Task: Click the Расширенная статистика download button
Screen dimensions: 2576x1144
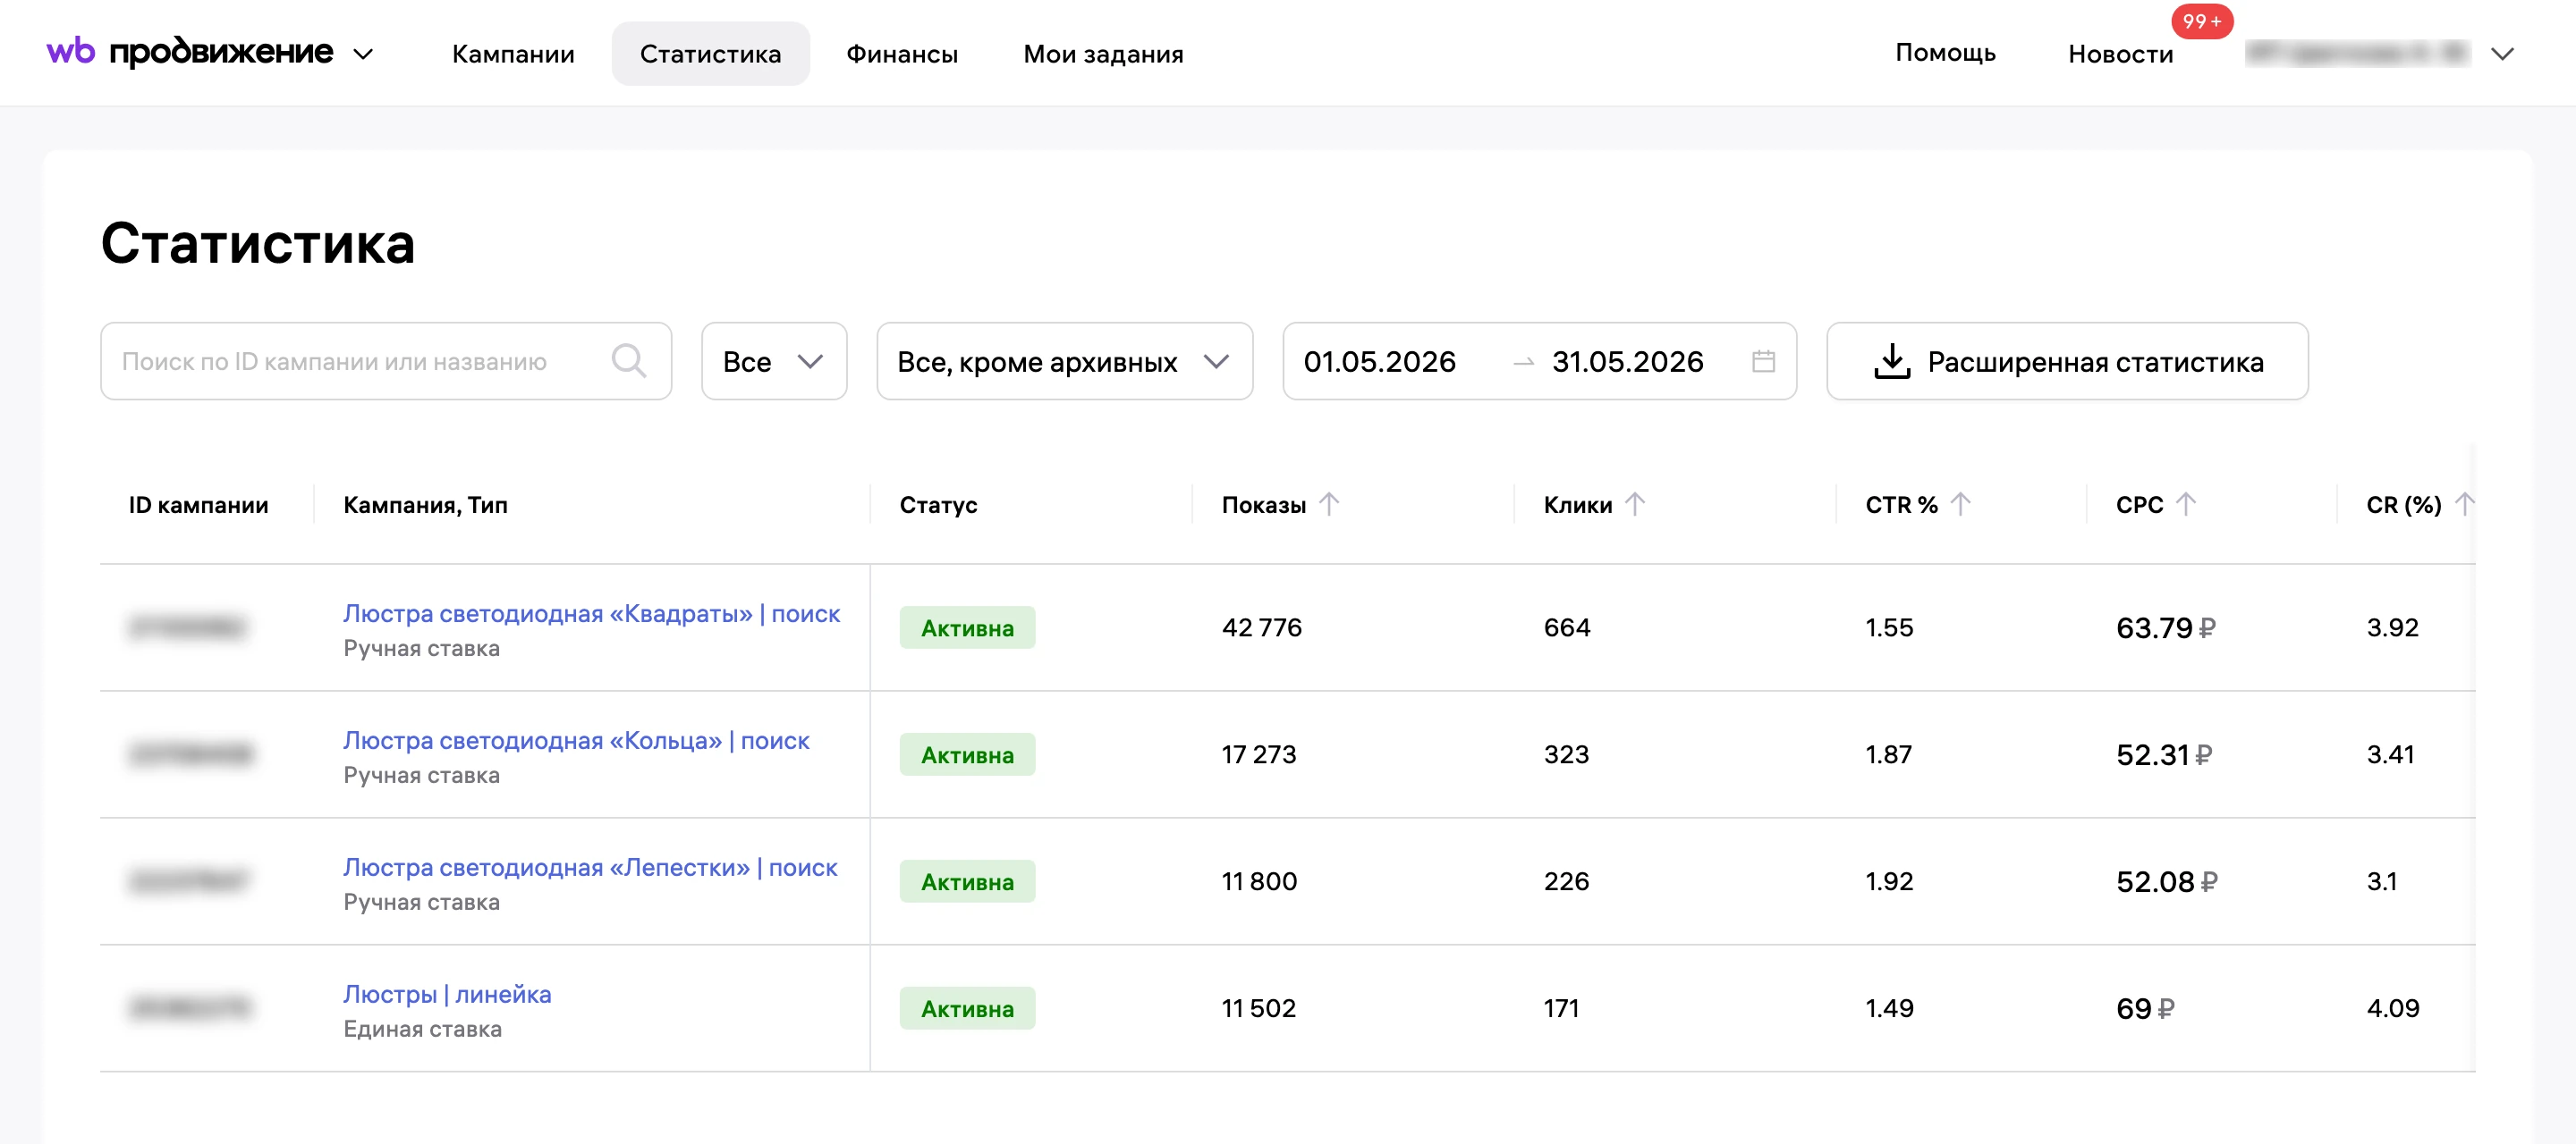Action: click(2067, 361)
